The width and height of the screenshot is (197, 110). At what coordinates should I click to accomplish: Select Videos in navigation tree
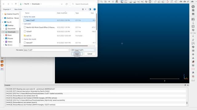(x=10, y=42)
